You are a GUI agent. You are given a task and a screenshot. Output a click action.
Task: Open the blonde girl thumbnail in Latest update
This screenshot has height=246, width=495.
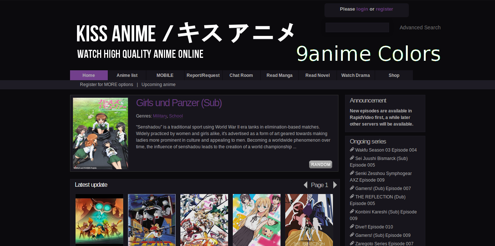[257, 220]
